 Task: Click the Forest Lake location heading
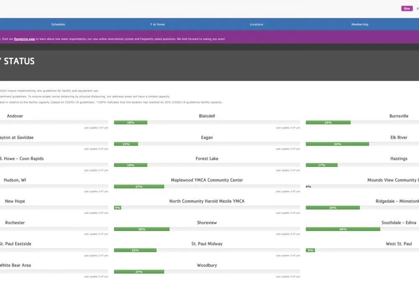207,159
